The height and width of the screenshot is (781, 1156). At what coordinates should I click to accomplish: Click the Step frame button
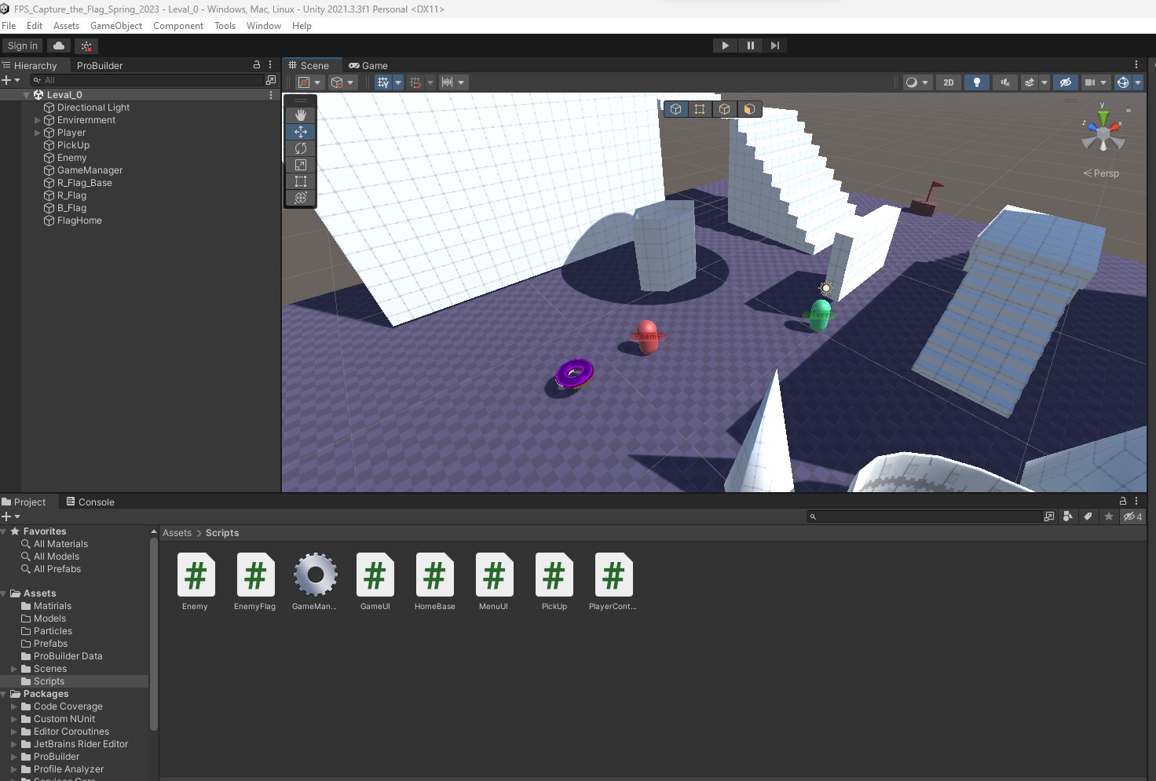(x=774, y=46)
